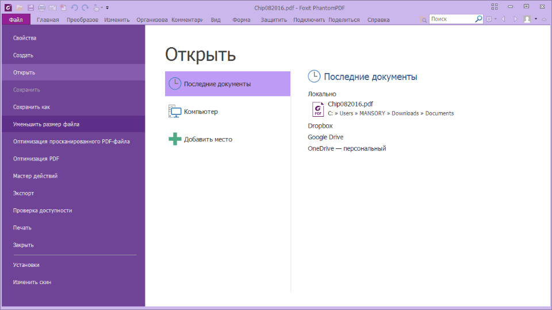The height and width of the screenshot is (310, 552).
Task: Select Оптимизация PDF menu entry
Action: click(73, 159)
